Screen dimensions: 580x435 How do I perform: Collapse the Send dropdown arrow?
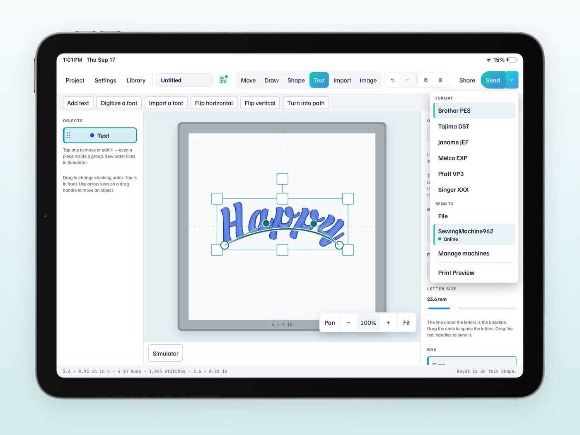[x=512, y=80]
